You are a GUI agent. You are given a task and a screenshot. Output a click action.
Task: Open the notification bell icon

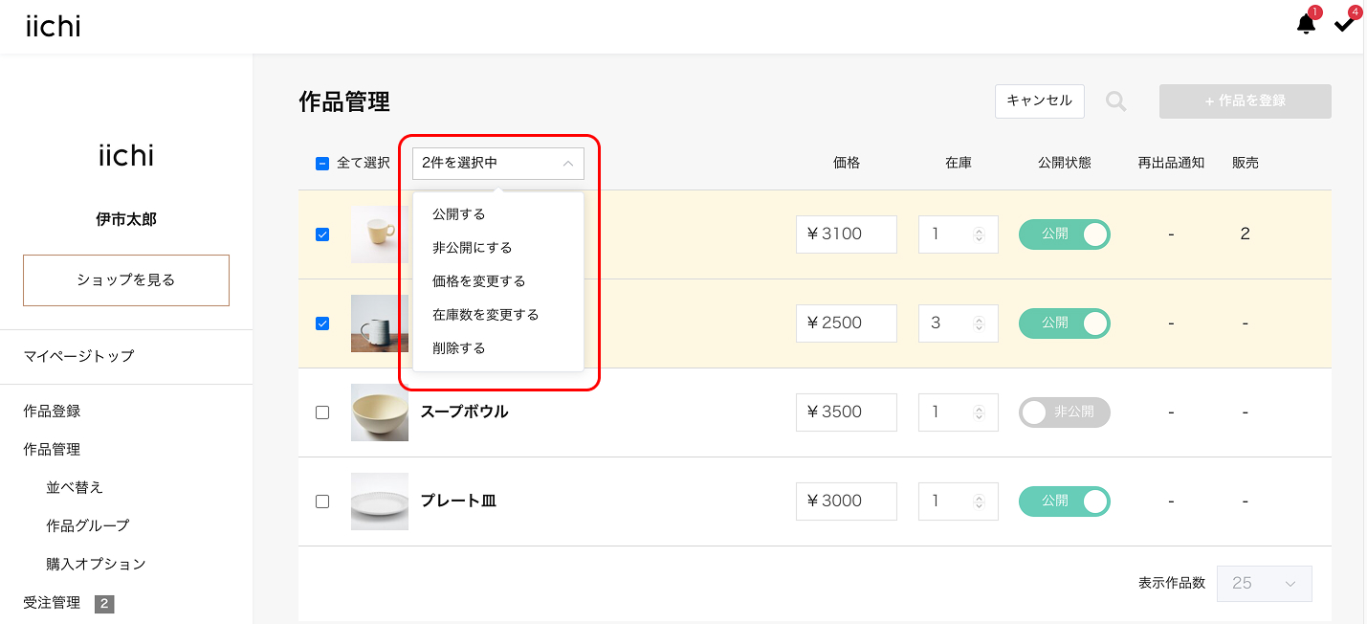click(1306, 24)
